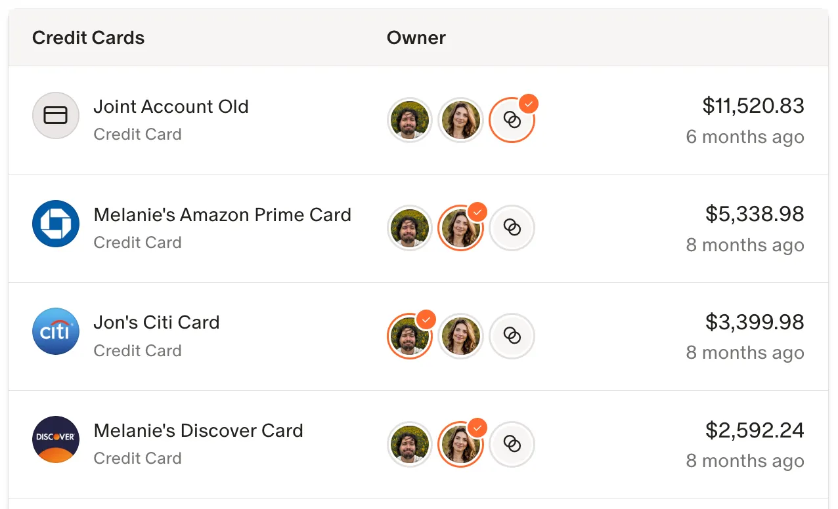
Task: Open the Joint Account Old account
Action: 171,107
